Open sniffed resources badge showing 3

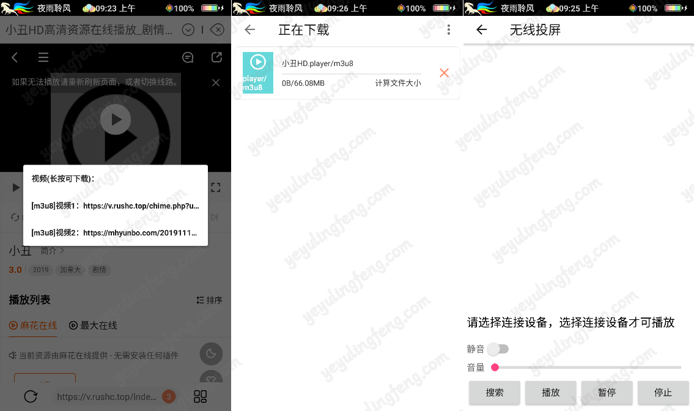click(x=169, y=397)
